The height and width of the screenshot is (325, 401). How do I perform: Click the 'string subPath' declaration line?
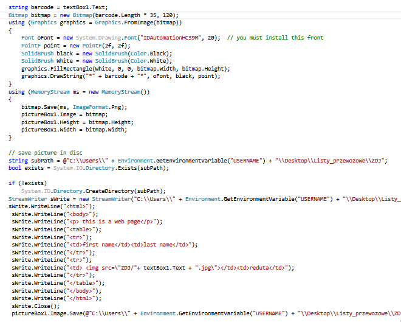(x=198, y=161)
